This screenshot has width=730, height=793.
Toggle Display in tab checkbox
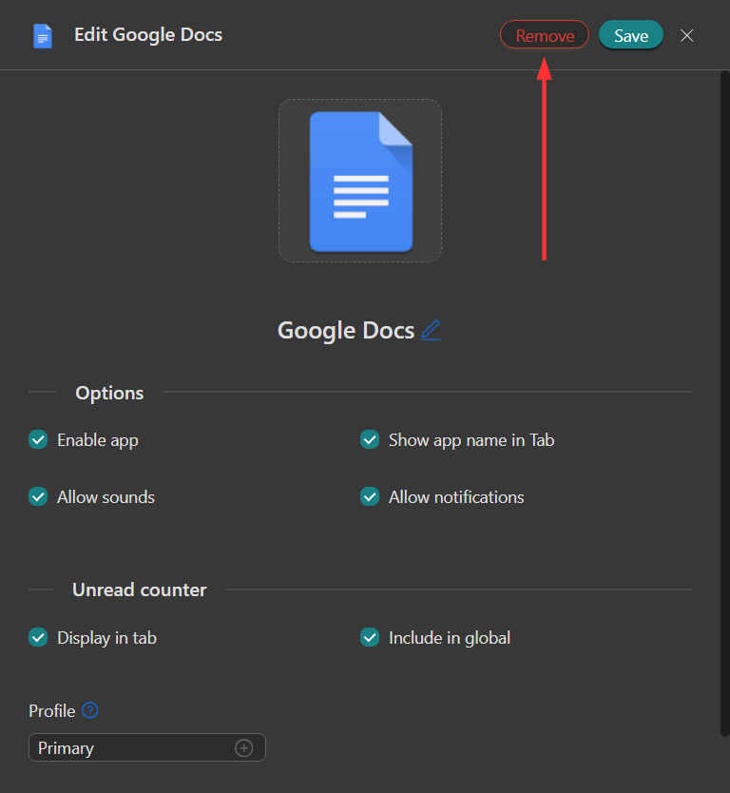pos(38,638)
